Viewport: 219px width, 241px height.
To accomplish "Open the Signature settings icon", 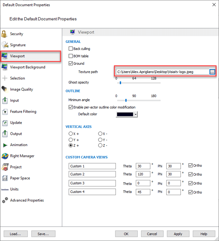I will coord(4,45).
